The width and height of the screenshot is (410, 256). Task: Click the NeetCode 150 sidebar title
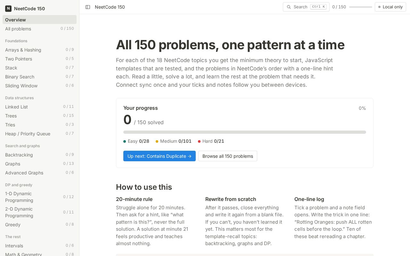pos(29,9)
